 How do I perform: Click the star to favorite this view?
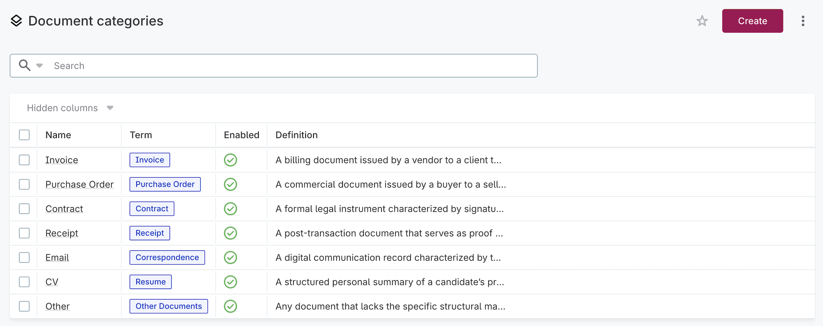pos(702,21)
